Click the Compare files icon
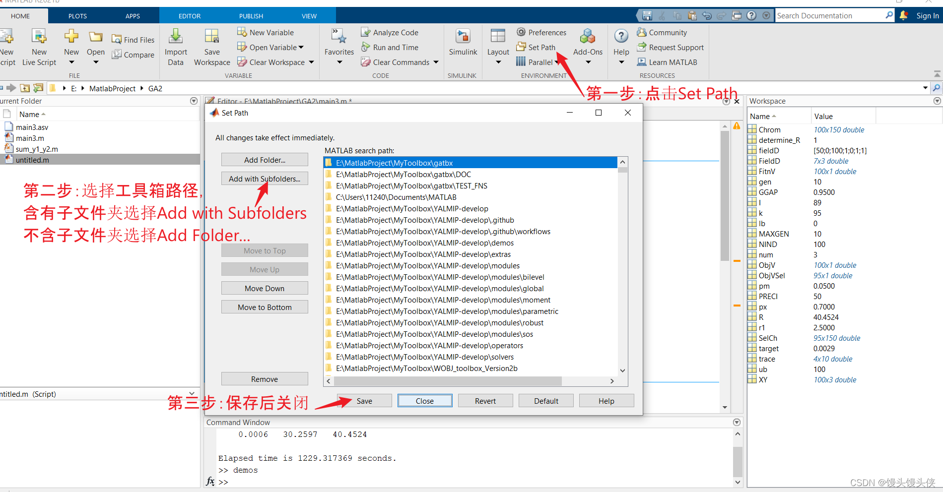The height and width of the screenshot is (492, 943). coord(117,55)
